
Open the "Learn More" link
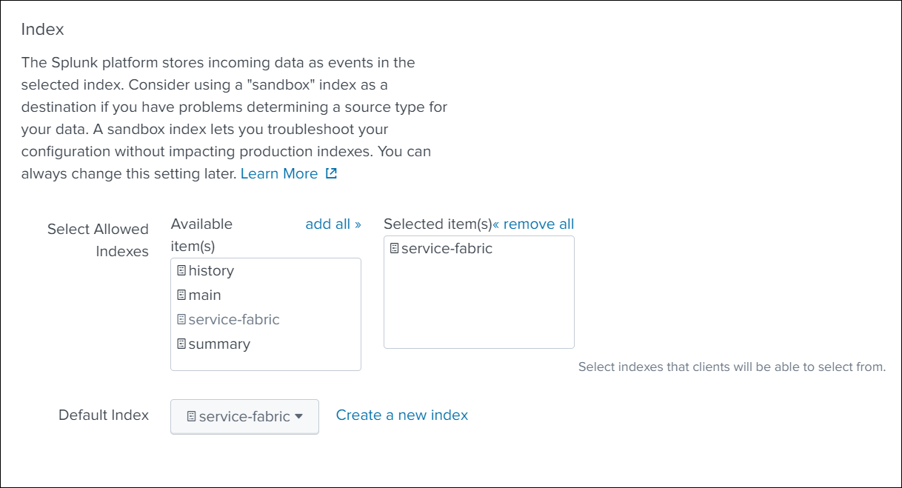(x=279, y=174)
